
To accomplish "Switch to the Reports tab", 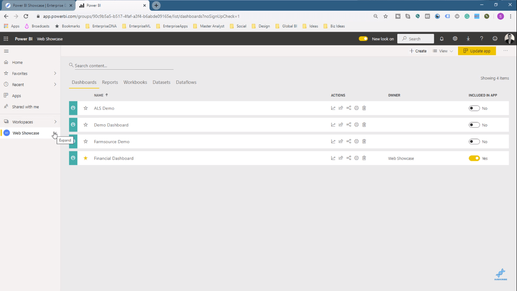I will pos(110,82).
